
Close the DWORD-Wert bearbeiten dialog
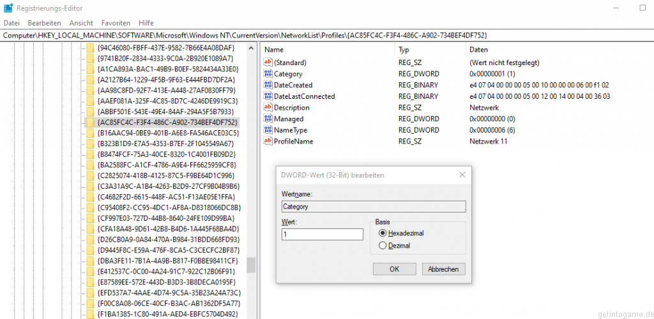462,174
